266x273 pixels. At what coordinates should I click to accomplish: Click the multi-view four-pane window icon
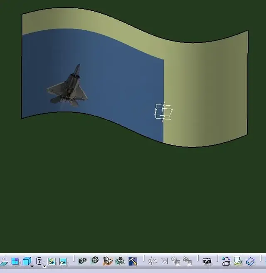coord(15,261)
